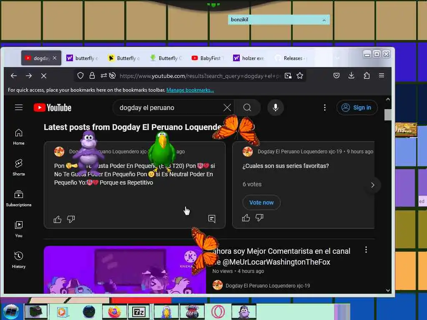Open the shield tracking protection icon
The height and width of the screenshot is (320, 427).
click(80, 76)
